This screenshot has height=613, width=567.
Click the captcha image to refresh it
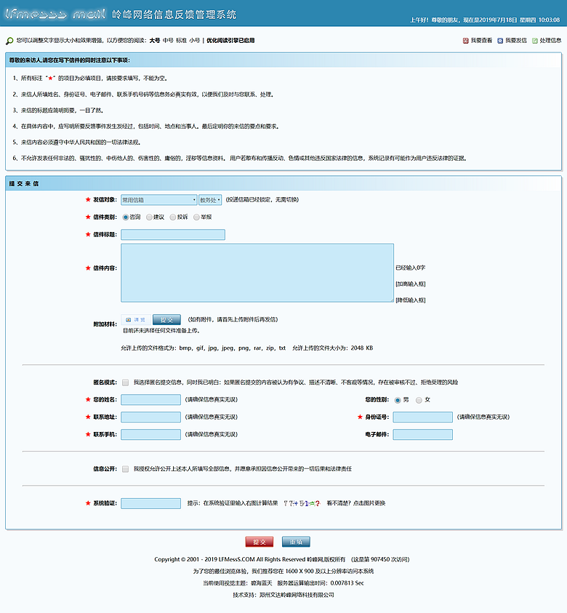[x=302, y=503]
